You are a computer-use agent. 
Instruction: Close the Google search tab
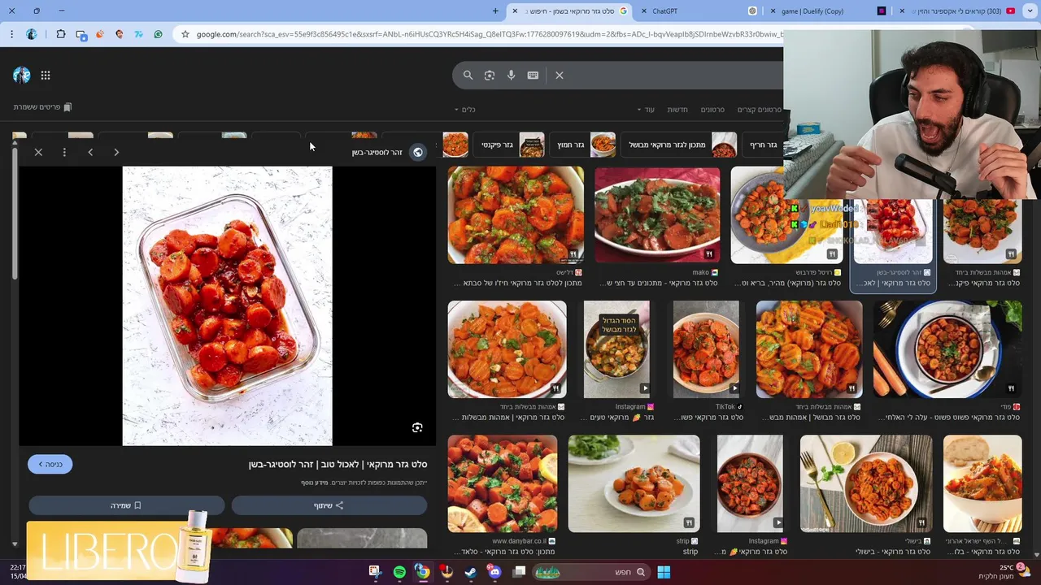tap(514, 11)
